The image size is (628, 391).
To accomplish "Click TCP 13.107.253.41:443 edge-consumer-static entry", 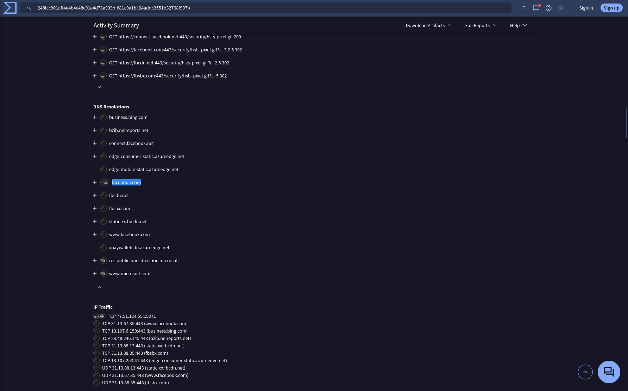I will 164,360.
